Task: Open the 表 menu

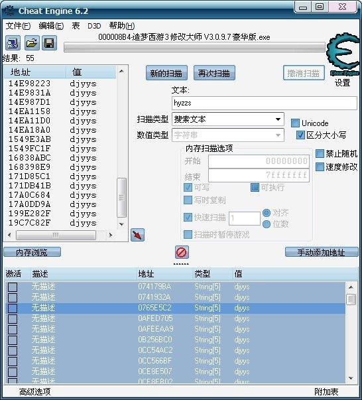Action: [x=76, y=26]
